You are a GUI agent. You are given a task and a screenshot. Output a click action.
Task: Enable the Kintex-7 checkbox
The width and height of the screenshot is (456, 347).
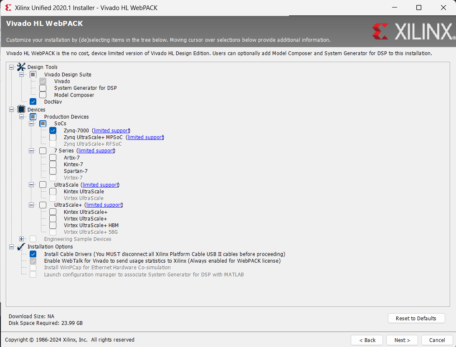point(53,165)
